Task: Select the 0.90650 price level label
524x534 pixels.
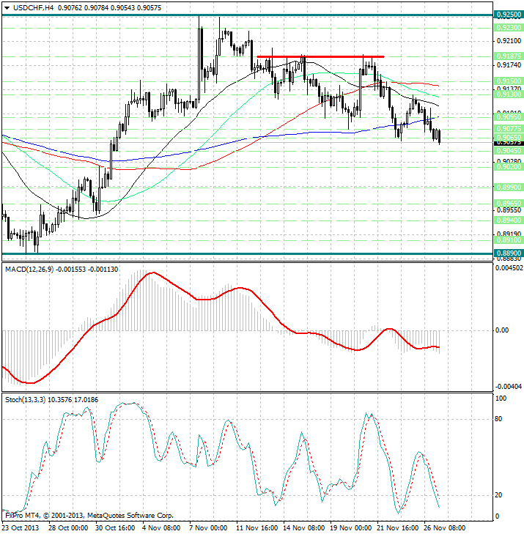Action: 509,137
